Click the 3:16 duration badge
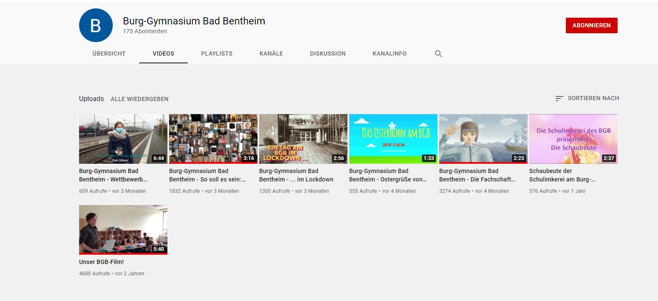658x301 pixels. (x=249, y=158)
